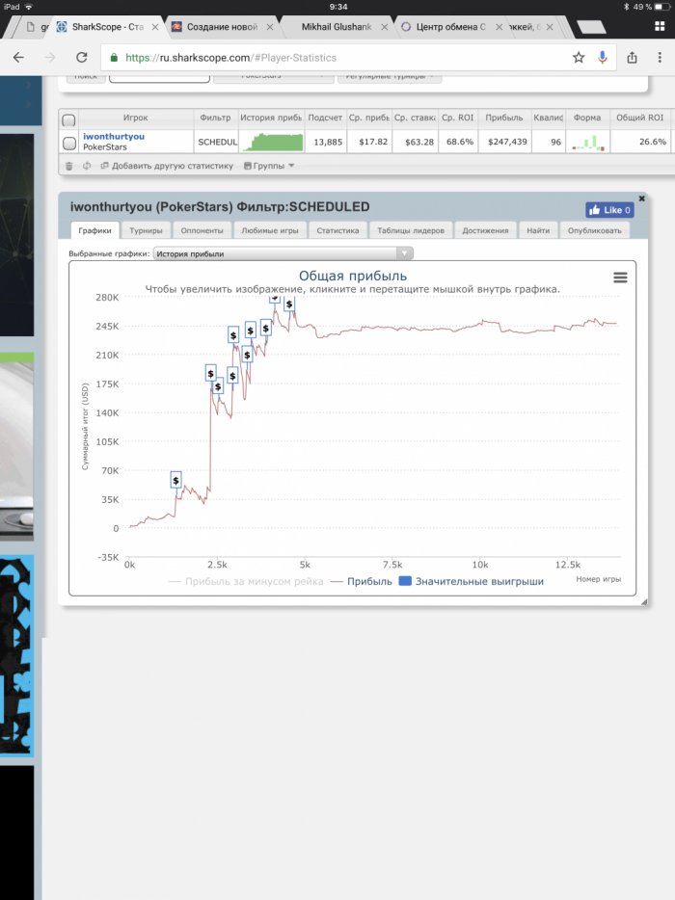The image size is (675, 900).
Task: Click dollar marker near 35K on chart
Action: 175,481
